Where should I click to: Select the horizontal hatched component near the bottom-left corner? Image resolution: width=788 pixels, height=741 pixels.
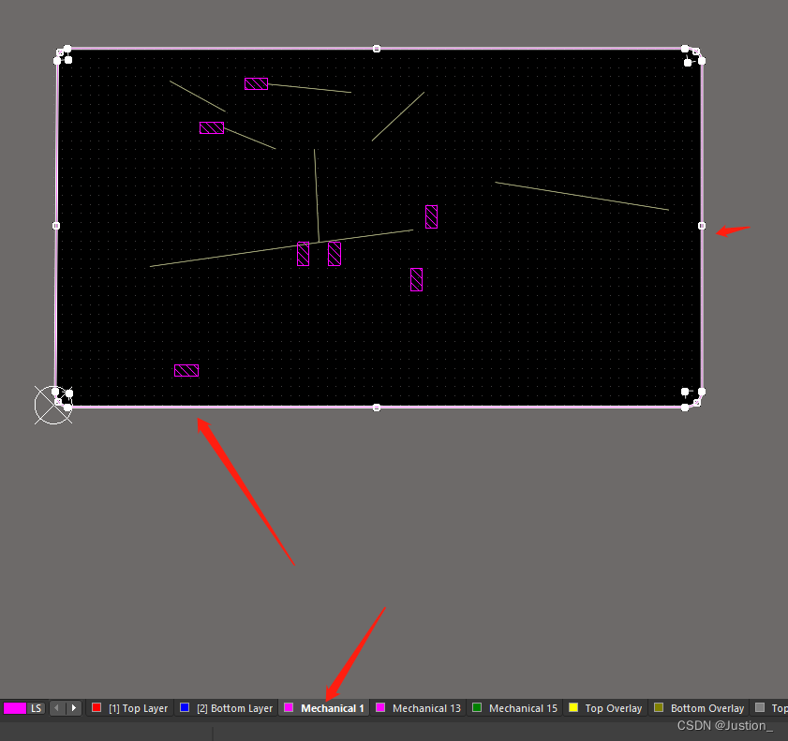tap(186, 370)
